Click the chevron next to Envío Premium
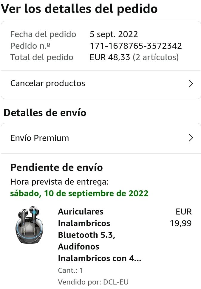The width and height of the screenshot is (201, 289). coord(191,138)
